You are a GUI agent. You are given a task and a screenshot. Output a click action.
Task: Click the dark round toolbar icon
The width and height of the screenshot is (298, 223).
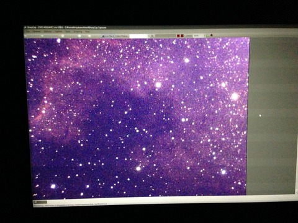coord(212,35)
